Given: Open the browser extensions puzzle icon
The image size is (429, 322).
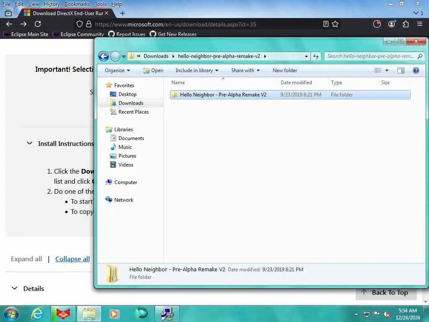Looking at the screenshot, I should 406,24.
